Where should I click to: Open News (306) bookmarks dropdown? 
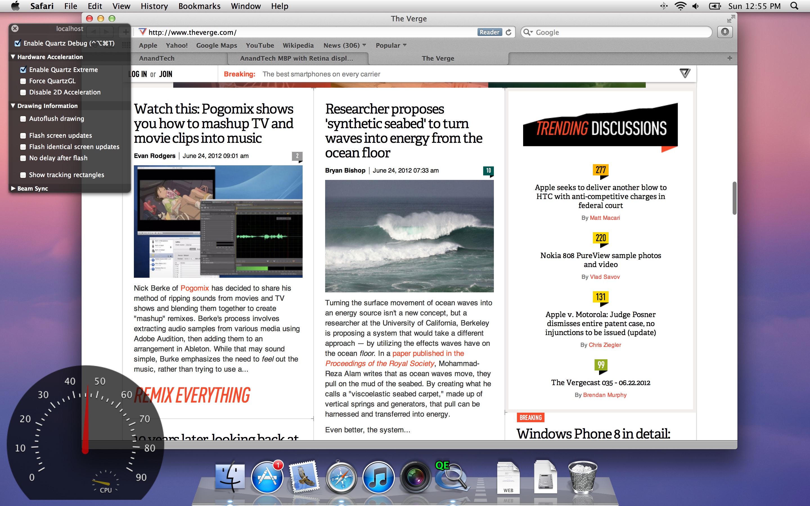[x=345, y=45]
